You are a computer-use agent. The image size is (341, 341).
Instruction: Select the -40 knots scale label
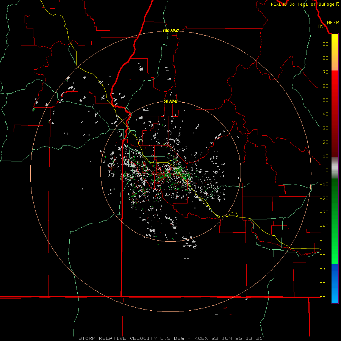[324, 227]
